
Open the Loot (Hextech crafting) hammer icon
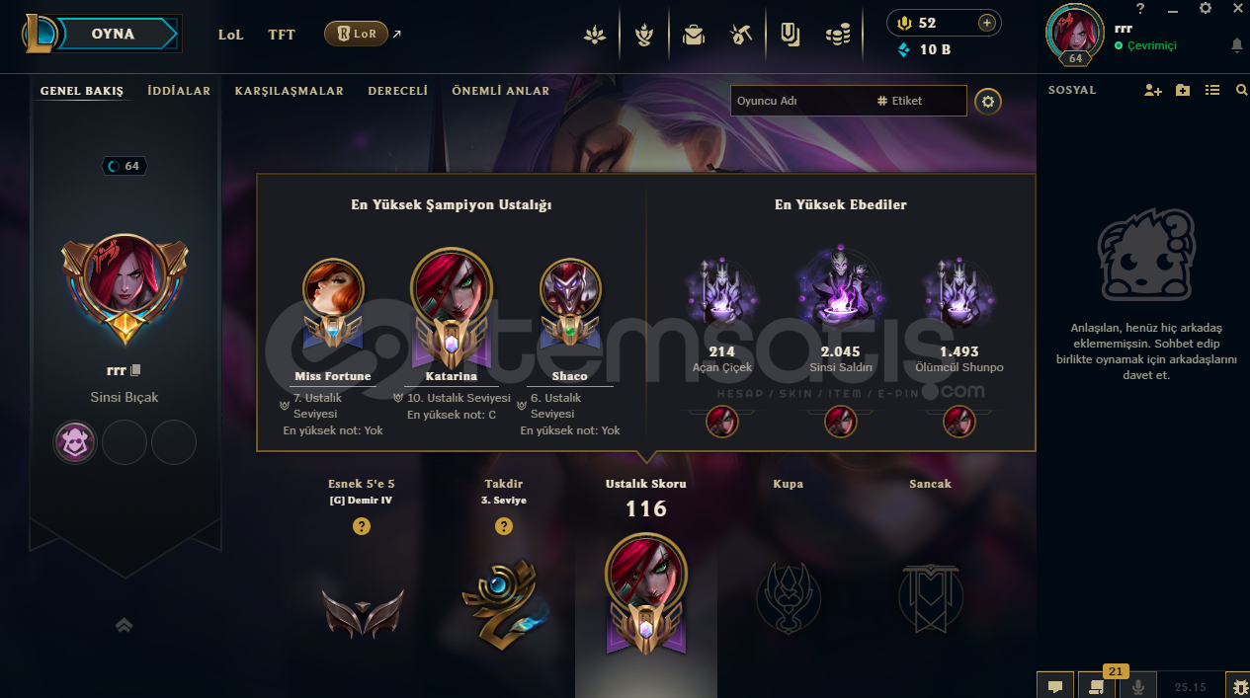coord(740,36)
